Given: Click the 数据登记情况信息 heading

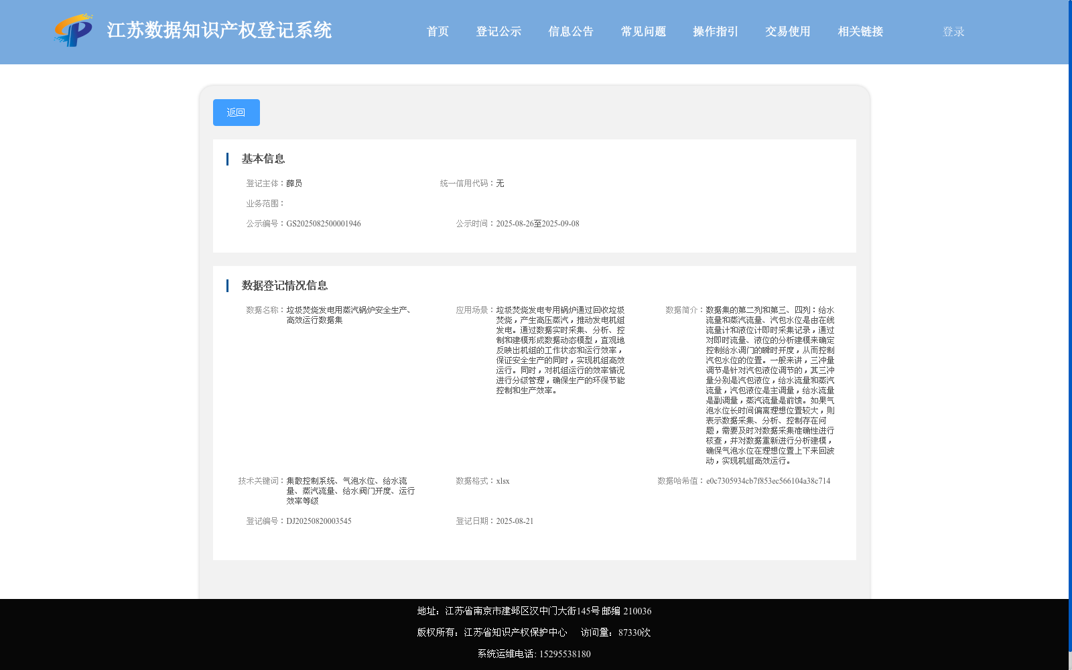Looking at the screenshot, I should (x=285, y=285).
